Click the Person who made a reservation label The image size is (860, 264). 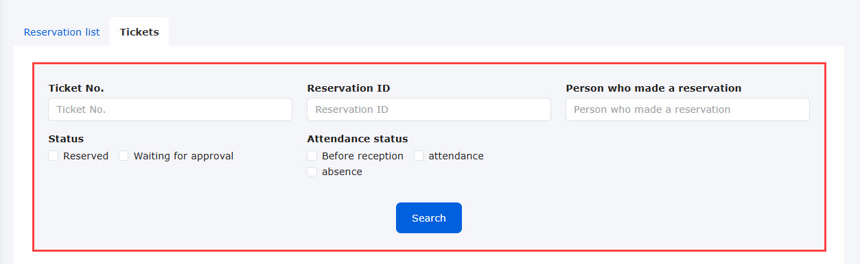click(653, 88)
